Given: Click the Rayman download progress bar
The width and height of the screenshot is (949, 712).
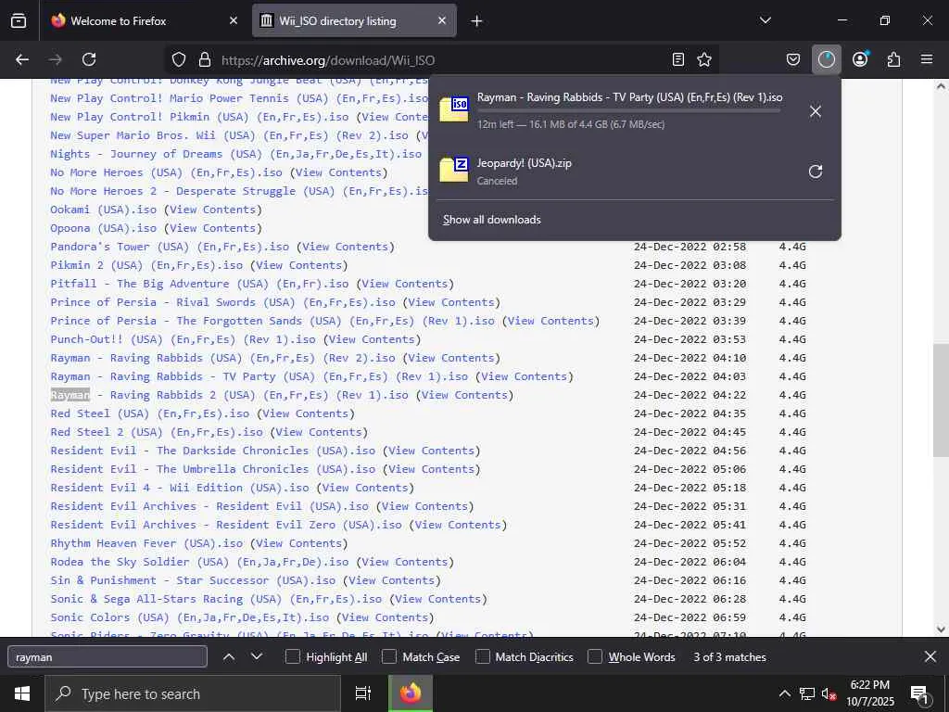Looking at the screenshot, I should click(629, 111).
